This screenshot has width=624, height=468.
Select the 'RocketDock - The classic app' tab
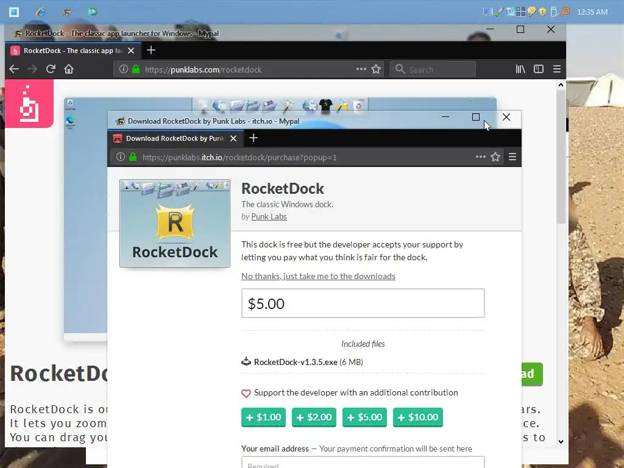[x=73, y=51]
